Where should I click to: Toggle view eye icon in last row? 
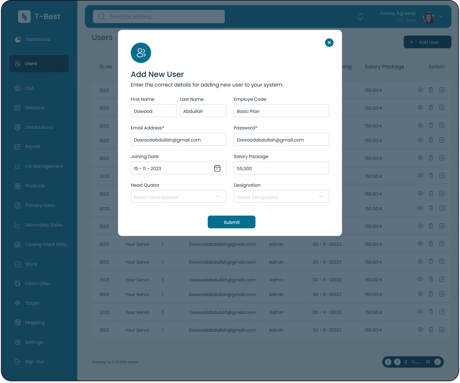click(420, 330)
